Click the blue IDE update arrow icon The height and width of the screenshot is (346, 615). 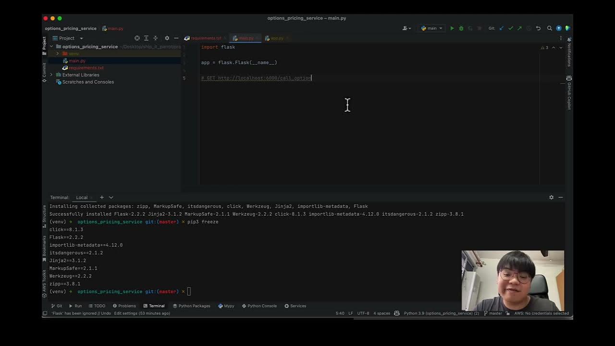559,28
